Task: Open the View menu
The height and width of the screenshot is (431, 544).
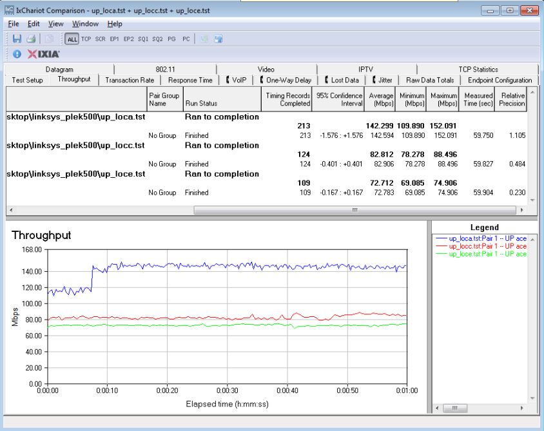Action: (x=56, y=24)
